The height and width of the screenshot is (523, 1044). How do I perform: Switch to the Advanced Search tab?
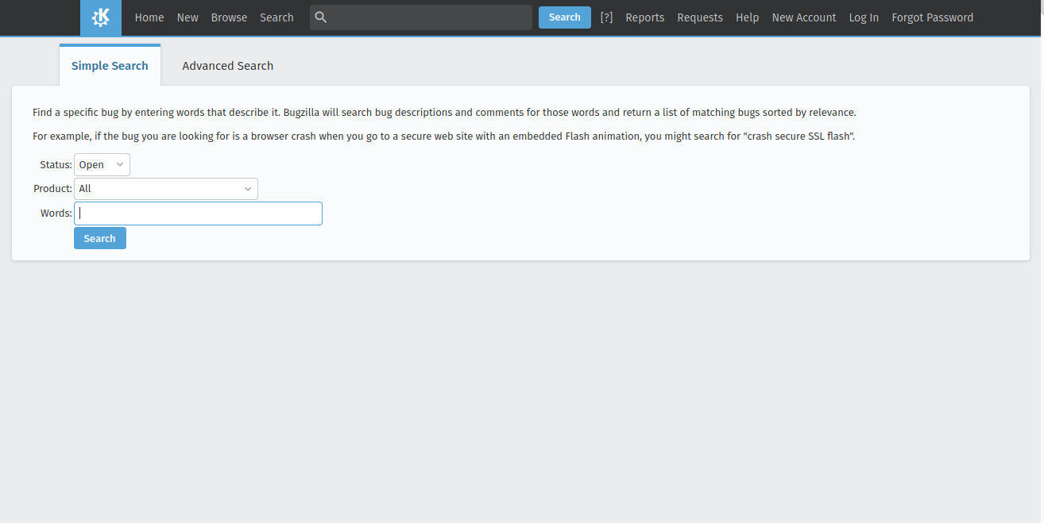tap(227, 66)
